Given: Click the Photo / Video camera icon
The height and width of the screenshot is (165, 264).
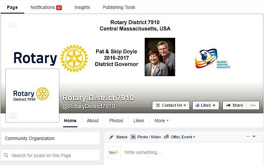Looking at the screenshot, I should pos(133,137).
